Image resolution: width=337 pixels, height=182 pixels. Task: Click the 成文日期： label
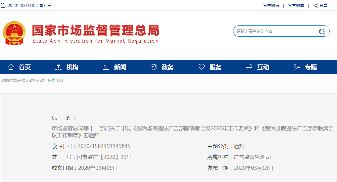point(65,168)
